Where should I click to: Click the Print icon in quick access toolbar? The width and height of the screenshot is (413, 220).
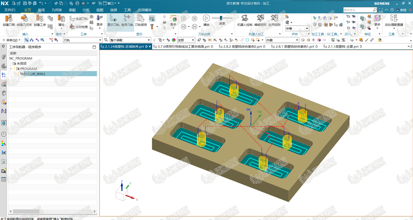coord(77,3)
